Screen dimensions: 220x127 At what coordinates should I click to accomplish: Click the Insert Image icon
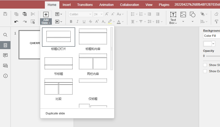[183, 14]
